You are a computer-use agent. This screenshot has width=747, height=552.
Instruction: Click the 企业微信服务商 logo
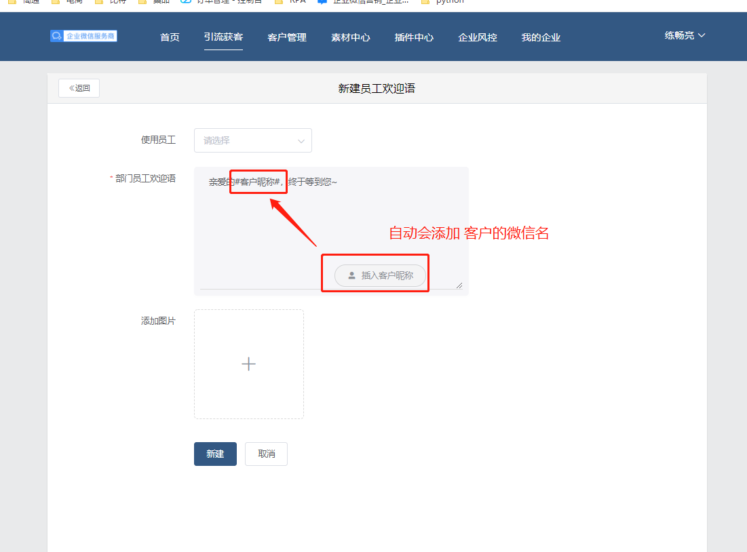point(83,36)
